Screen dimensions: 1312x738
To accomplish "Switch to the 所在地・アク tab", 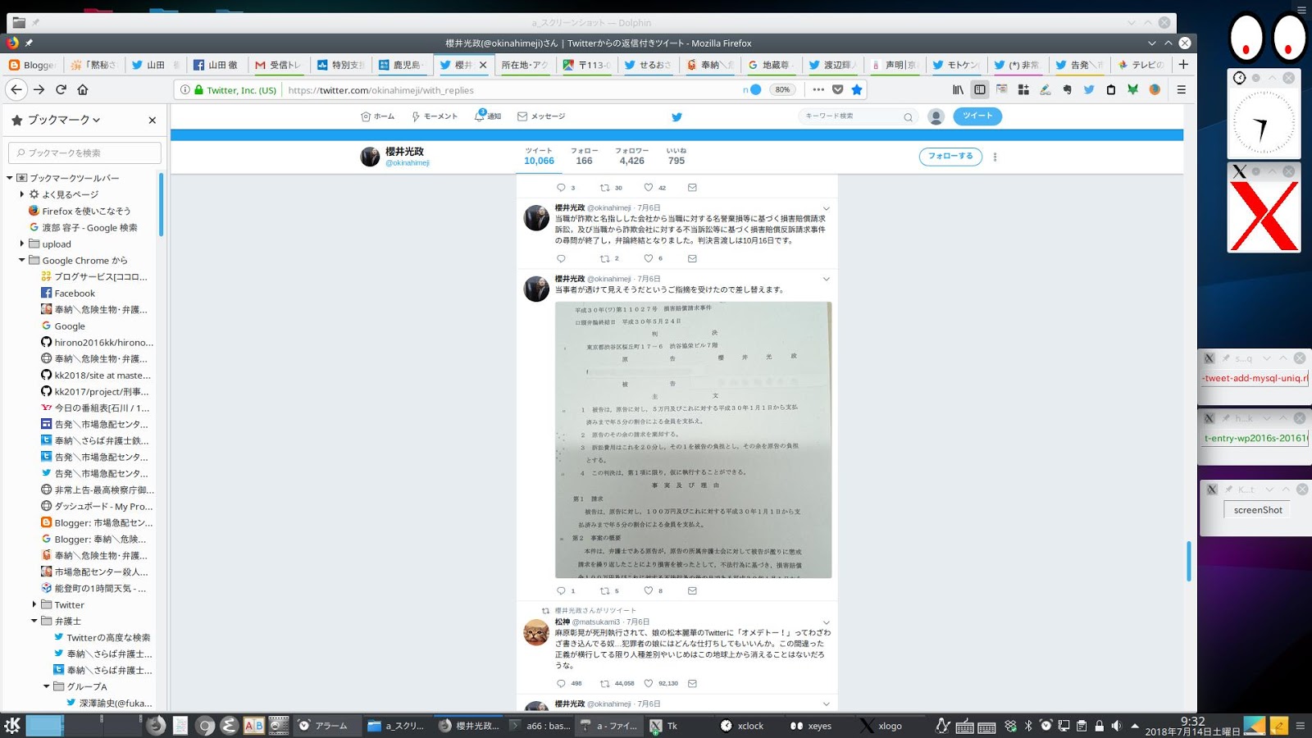I will pos(526,65).
